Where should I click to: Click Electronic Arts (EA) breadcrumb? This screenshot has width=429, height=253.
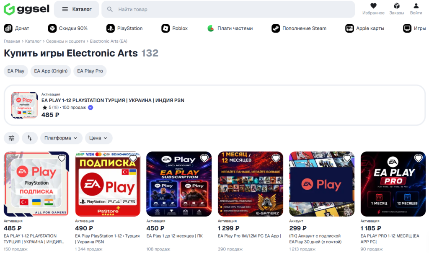(x=109, y=41)
